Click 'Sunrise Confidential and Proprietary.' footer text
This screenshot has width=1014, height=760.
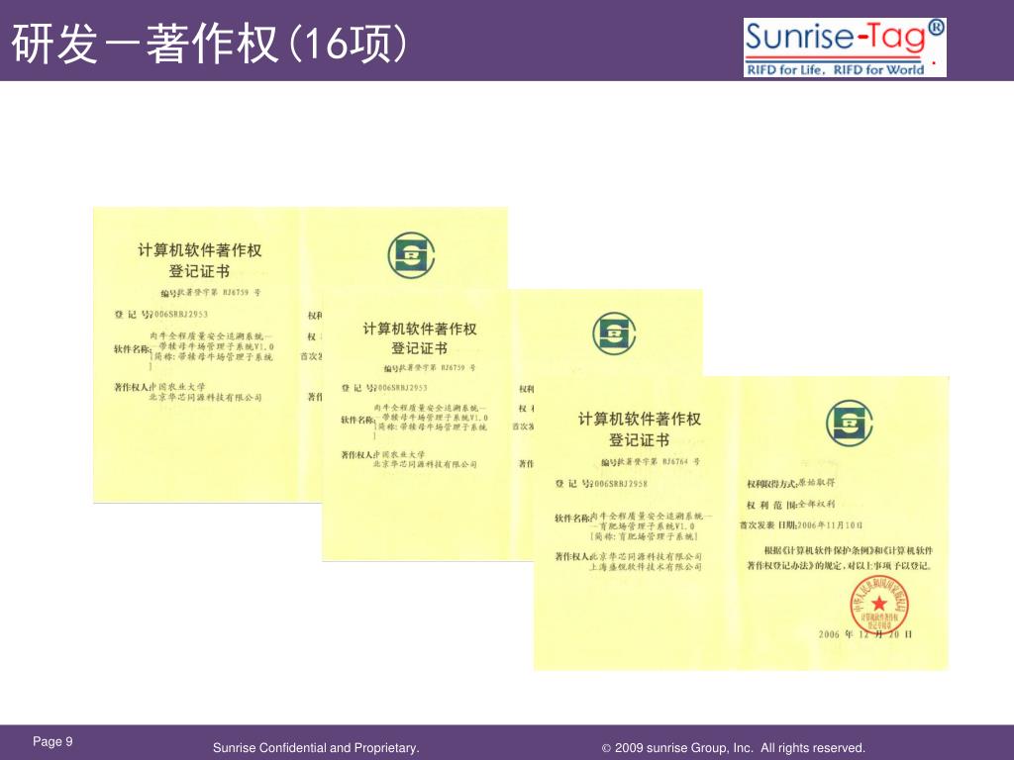tap(316, 748)
